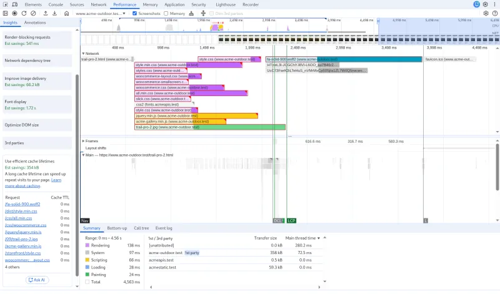Click the Scripting yellow color swatch
Image resolution: width=500 pixels, height=294 pixels.
[87, 260]
